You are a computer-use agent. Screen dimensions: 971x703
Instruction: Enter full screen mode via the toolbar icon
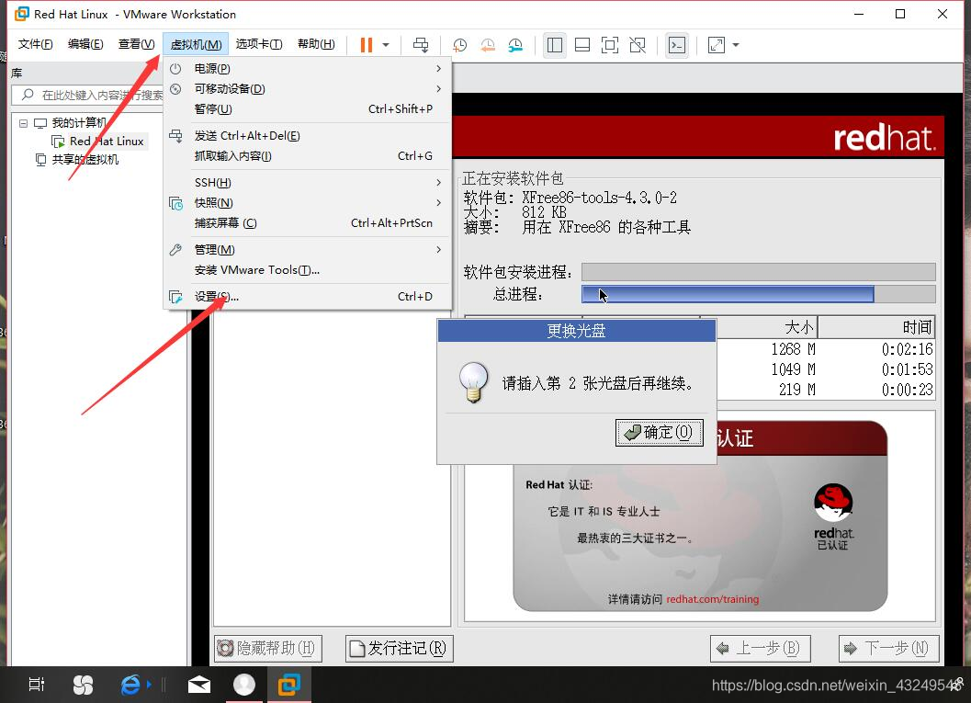[x=610, y=45]
